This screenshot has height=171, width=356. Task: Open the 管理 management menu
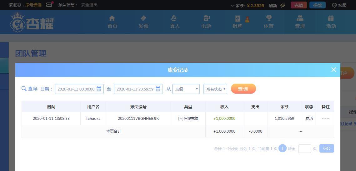(300, 22)
